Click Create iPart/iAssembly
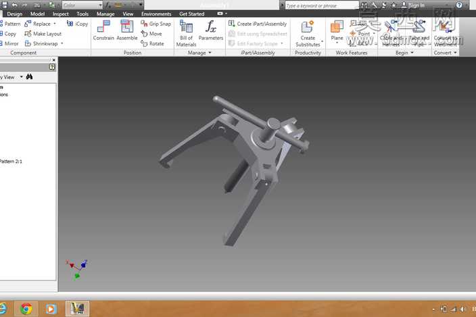Viewport: 476px width, 317px height. [258, 24]
